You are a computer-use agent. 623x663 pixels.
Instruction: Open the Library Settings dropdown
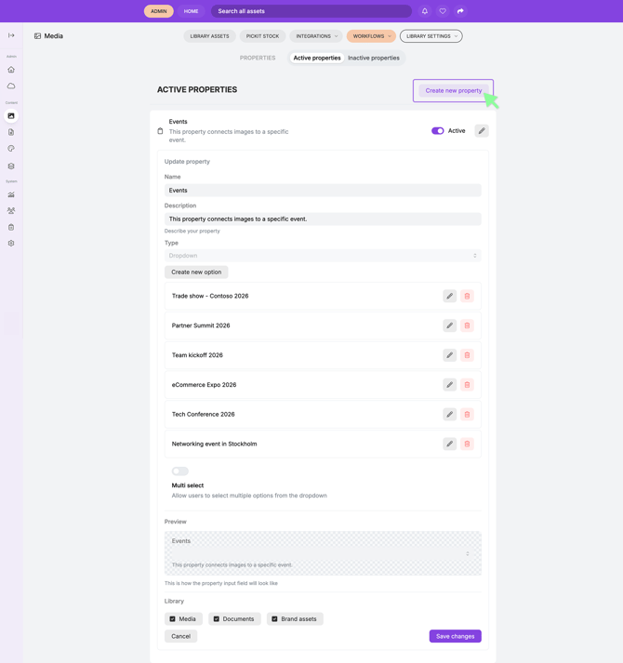click(x=431, y=36)
